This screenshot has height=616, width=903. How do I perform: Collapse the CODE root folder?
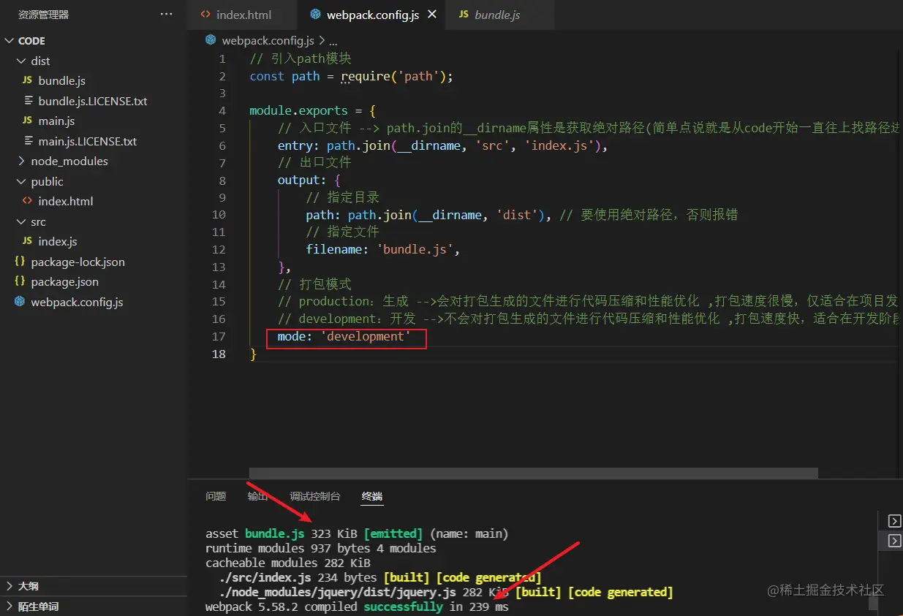coord(10,41)
